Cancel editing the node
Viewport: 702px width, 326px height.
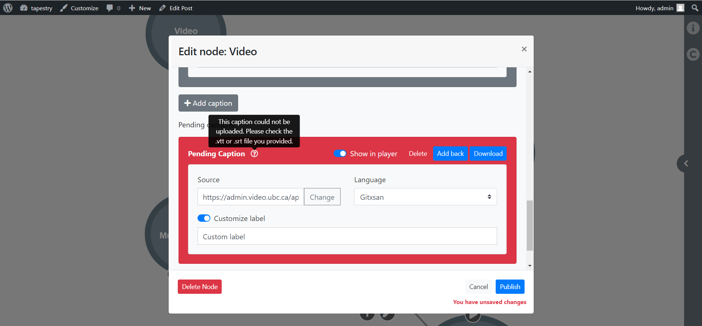[478, 287]
